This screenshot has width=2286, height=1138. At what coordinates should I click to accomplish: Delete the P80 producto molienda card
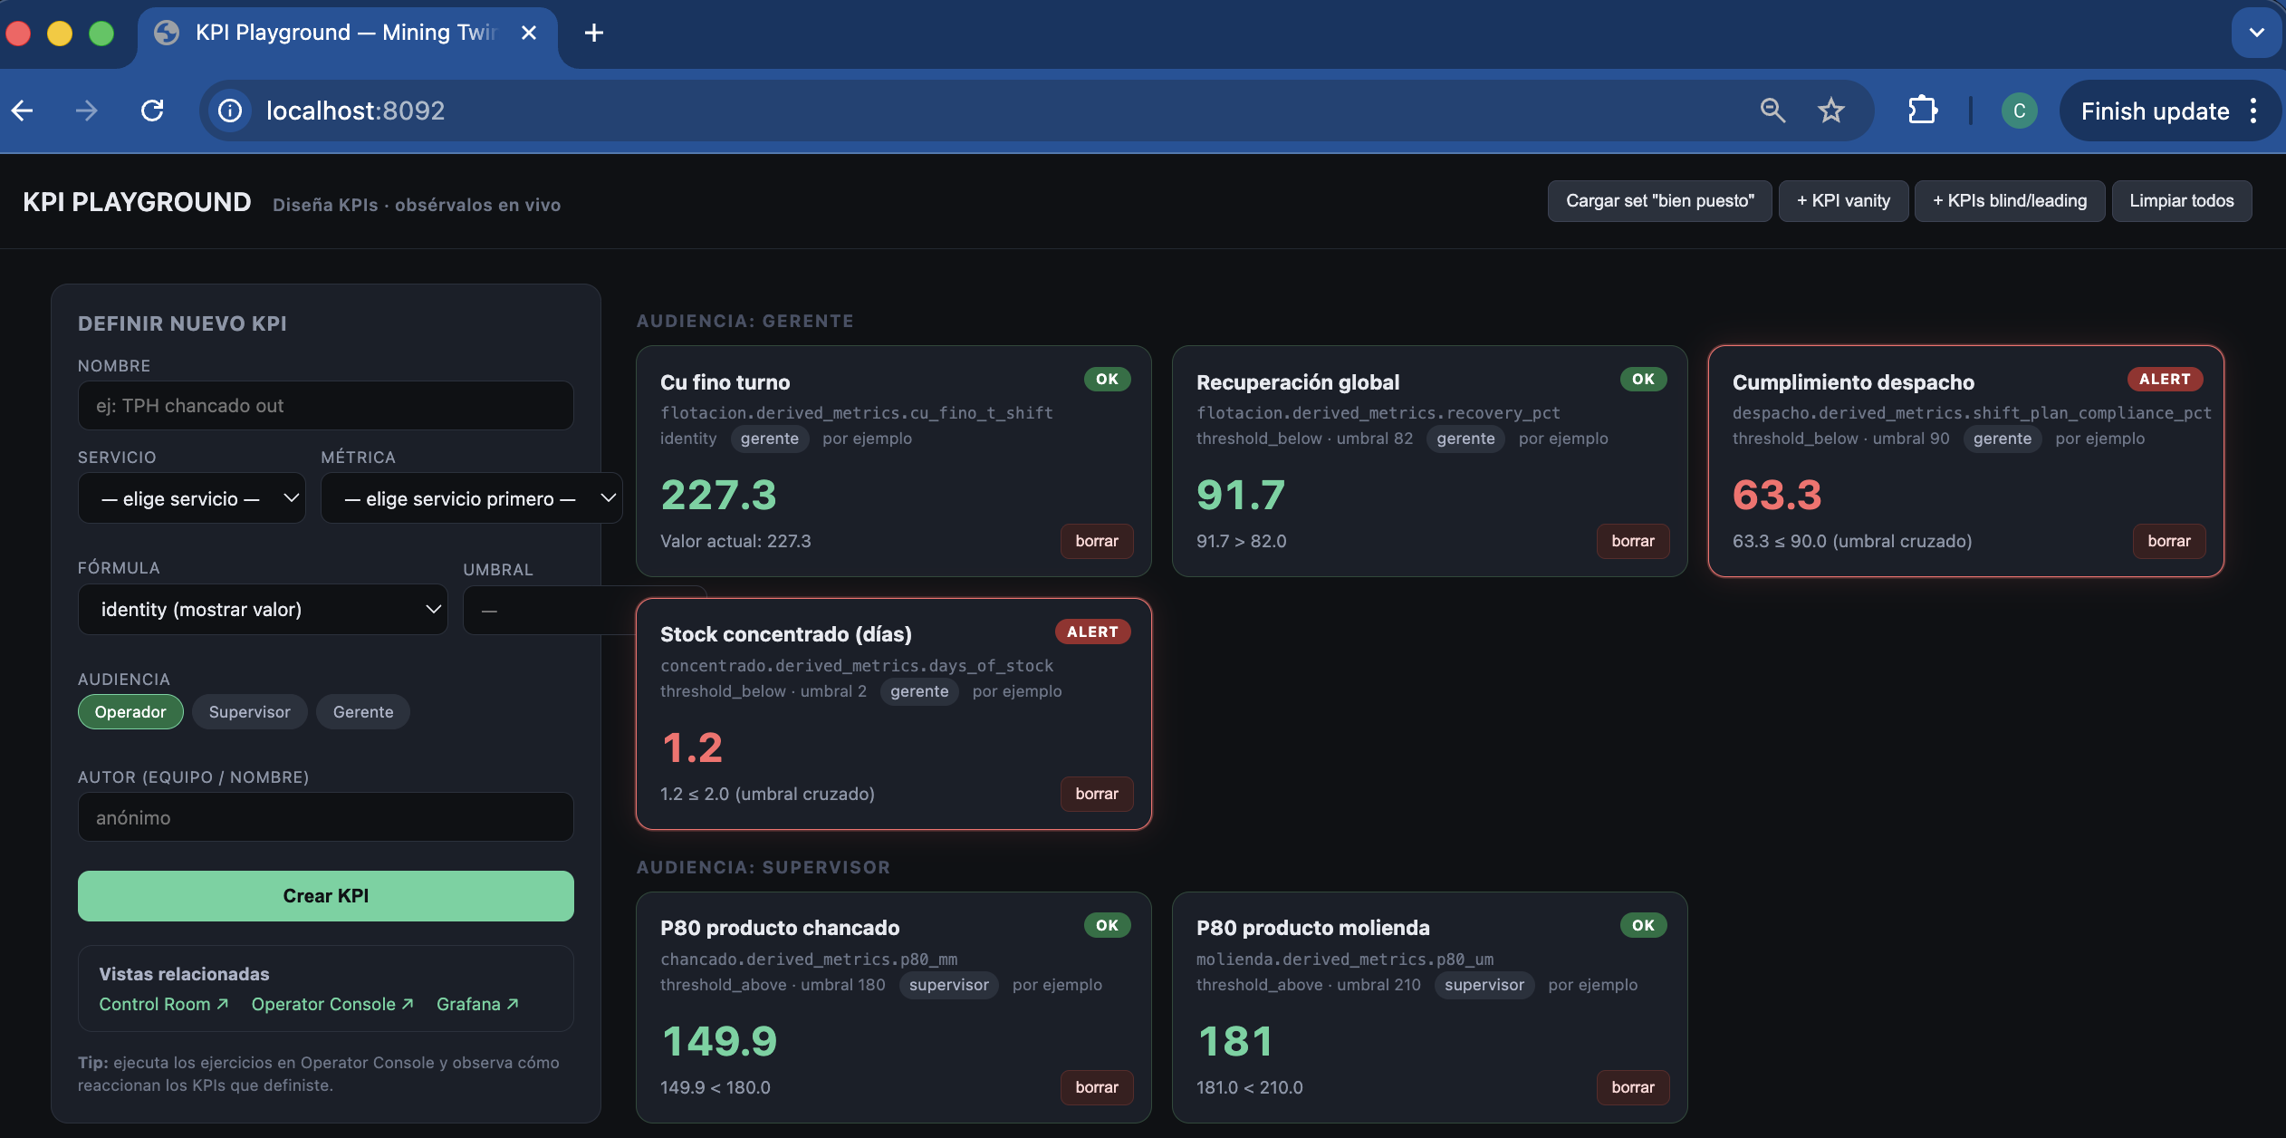click(1633, 1087)
